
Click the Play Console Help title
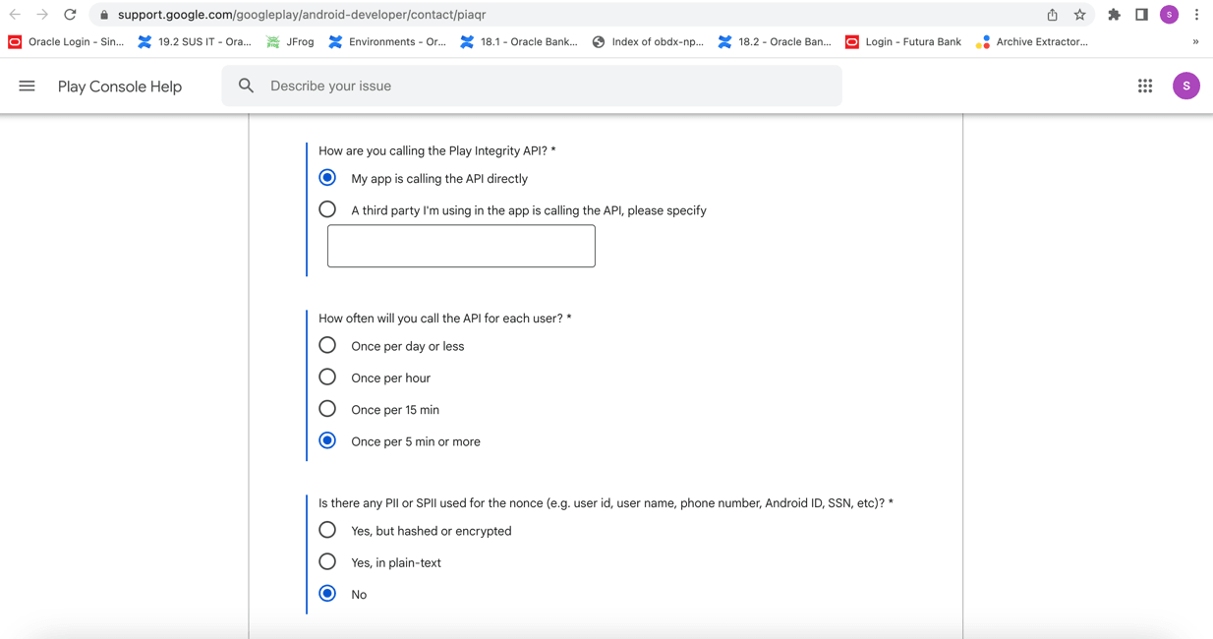click(120, 87)
